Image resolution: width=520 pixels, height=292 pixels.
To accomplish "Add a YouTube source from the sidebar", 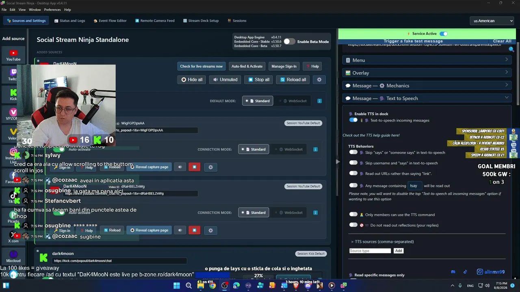I will point(13,55).
